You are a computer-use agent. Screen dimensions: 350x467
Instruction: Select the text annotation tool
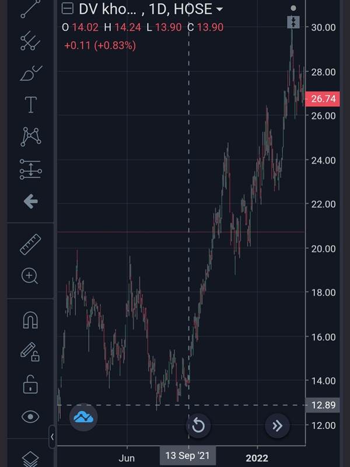(x=31, y=105)
